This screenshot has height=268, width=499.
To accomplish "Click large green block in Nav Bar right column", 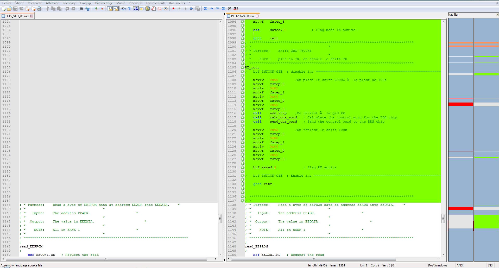I will coord(486,221).
